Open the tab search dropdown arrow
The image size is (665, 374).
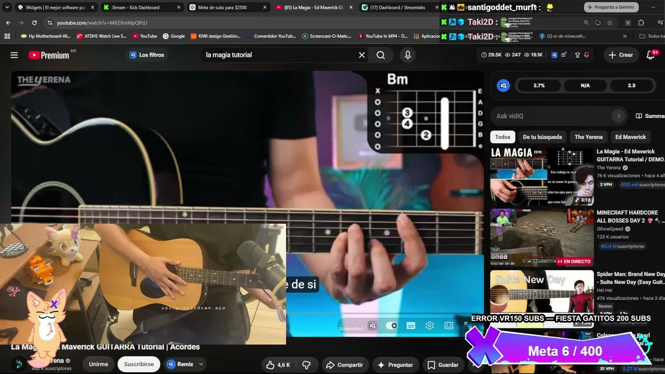tap(7, 7)
